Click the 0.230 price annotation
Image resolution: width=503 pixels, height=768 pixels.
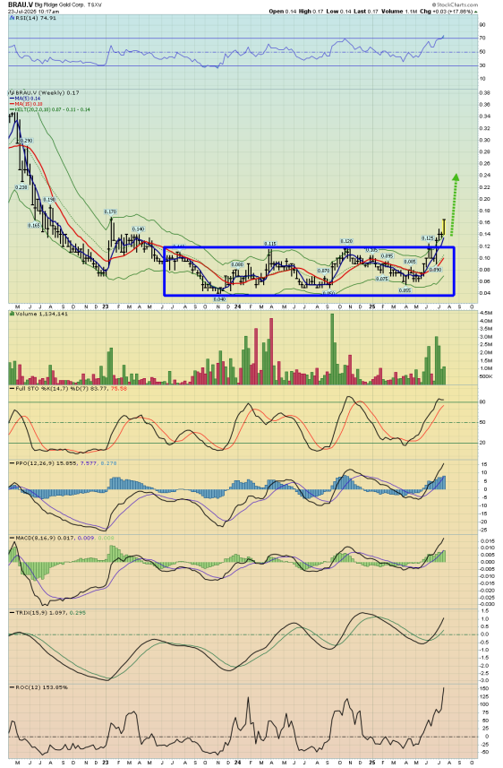pos(21,187)
